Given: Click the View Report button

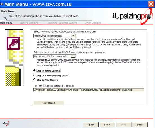Looking at the screenshot, I should (x=49, y=103).
